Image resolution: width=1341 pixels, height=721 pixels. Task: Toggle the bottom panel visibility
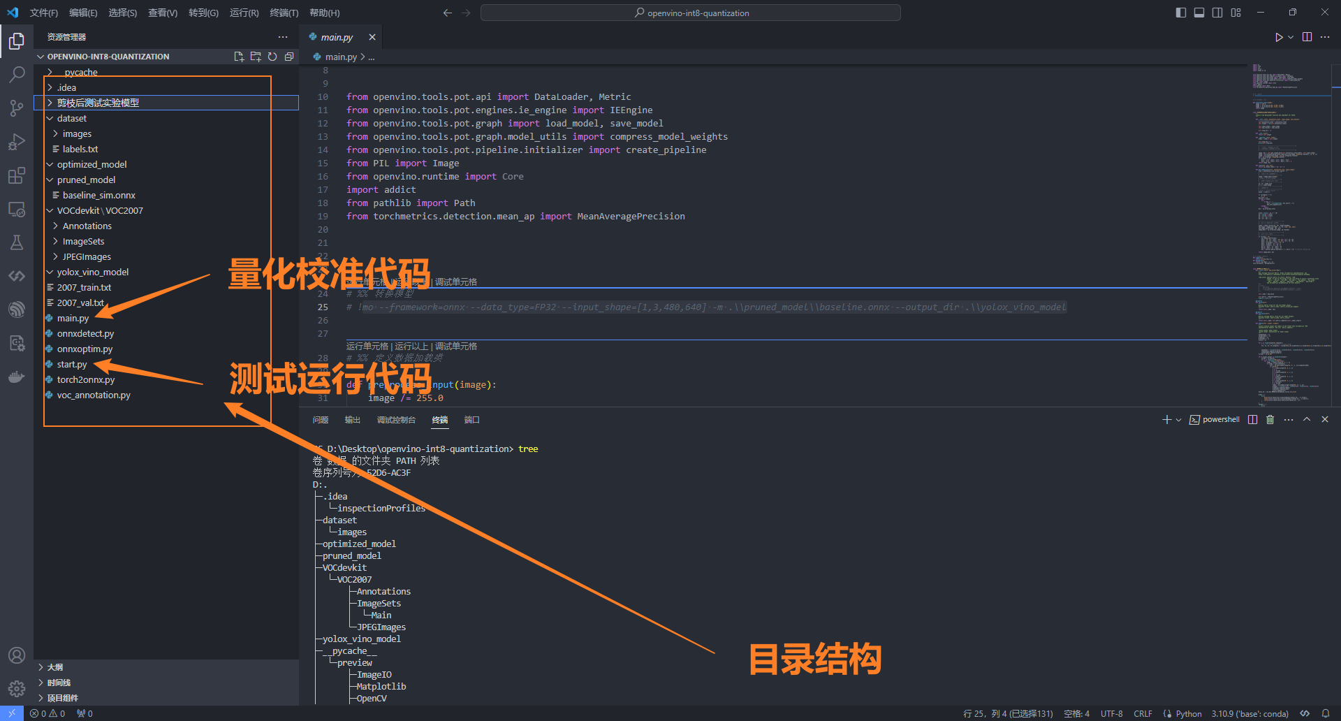[x=1199, y=12]
